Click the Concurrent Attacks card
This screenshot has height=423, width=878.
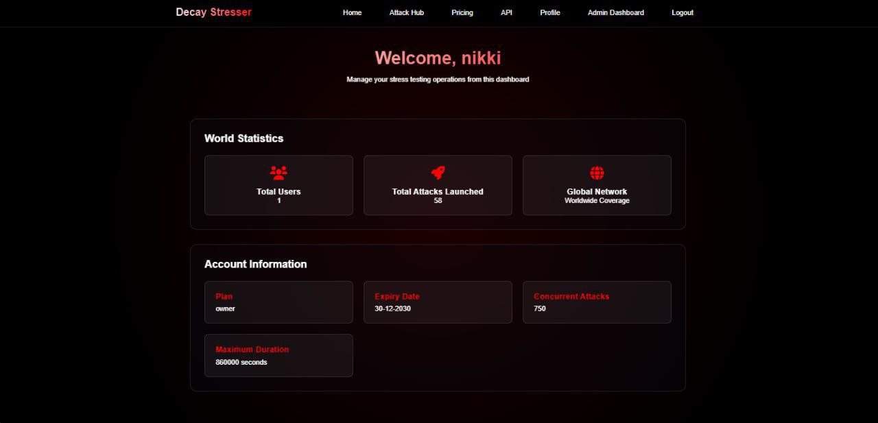(597, 302)
